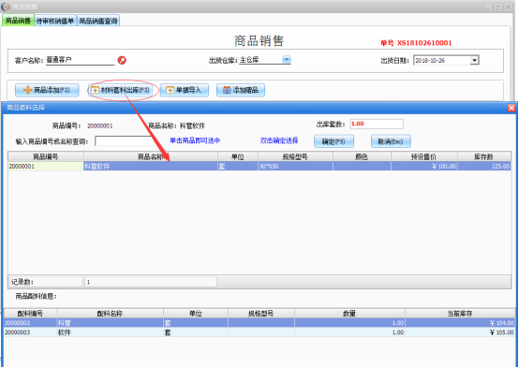The width and height of the screenshot is (519, 368).
Task: Close the 商品套料选择 dialog
Action: tap(512, 108)
